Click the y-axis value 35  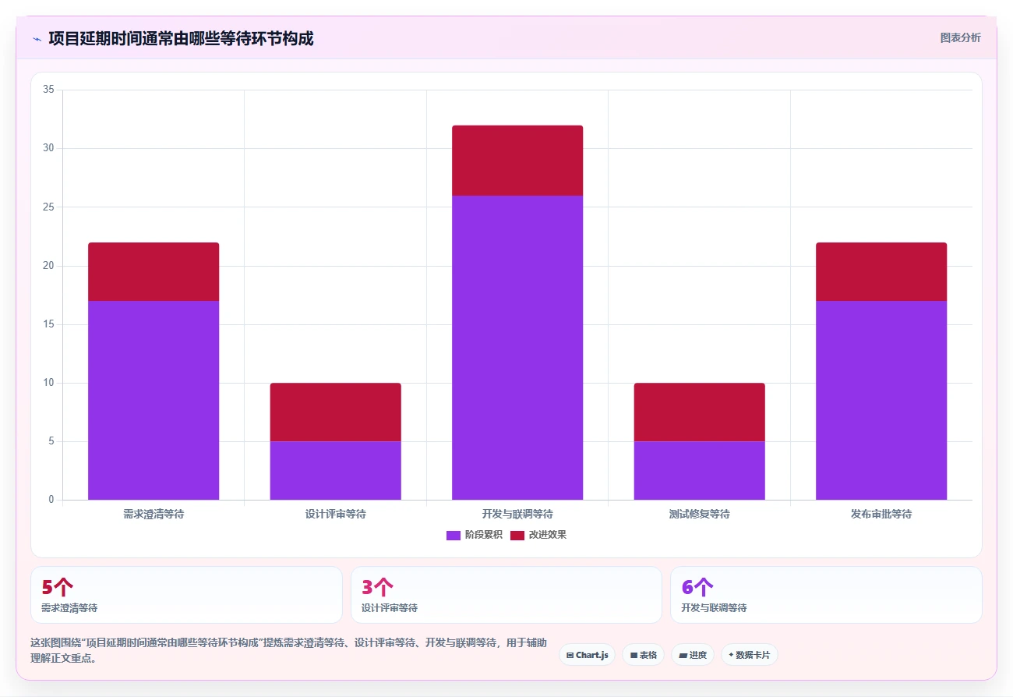48,90
